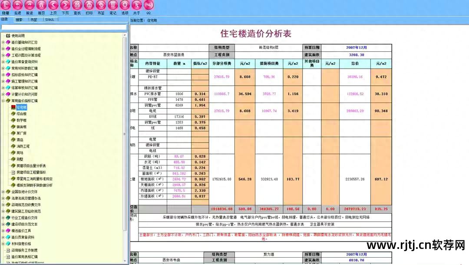Expand the 工程识图及计算流程 node

3,55
